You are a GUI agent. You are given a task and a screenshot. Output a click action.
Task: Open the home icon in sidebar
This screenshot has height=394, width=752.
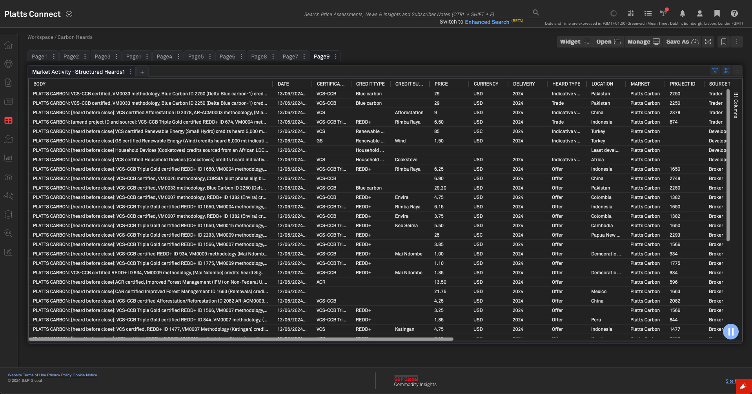point(8,45)
